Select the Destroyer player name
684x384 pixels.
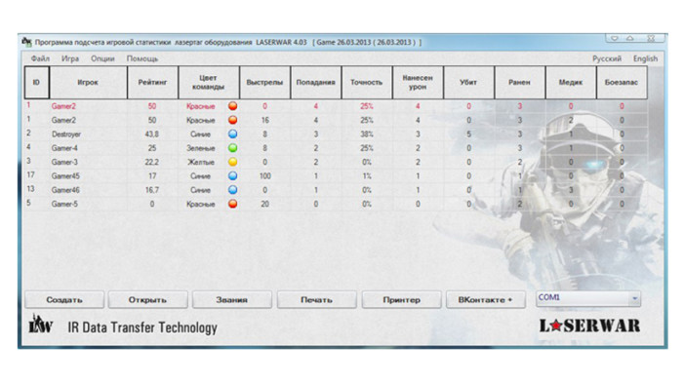(x=66, y=134)
